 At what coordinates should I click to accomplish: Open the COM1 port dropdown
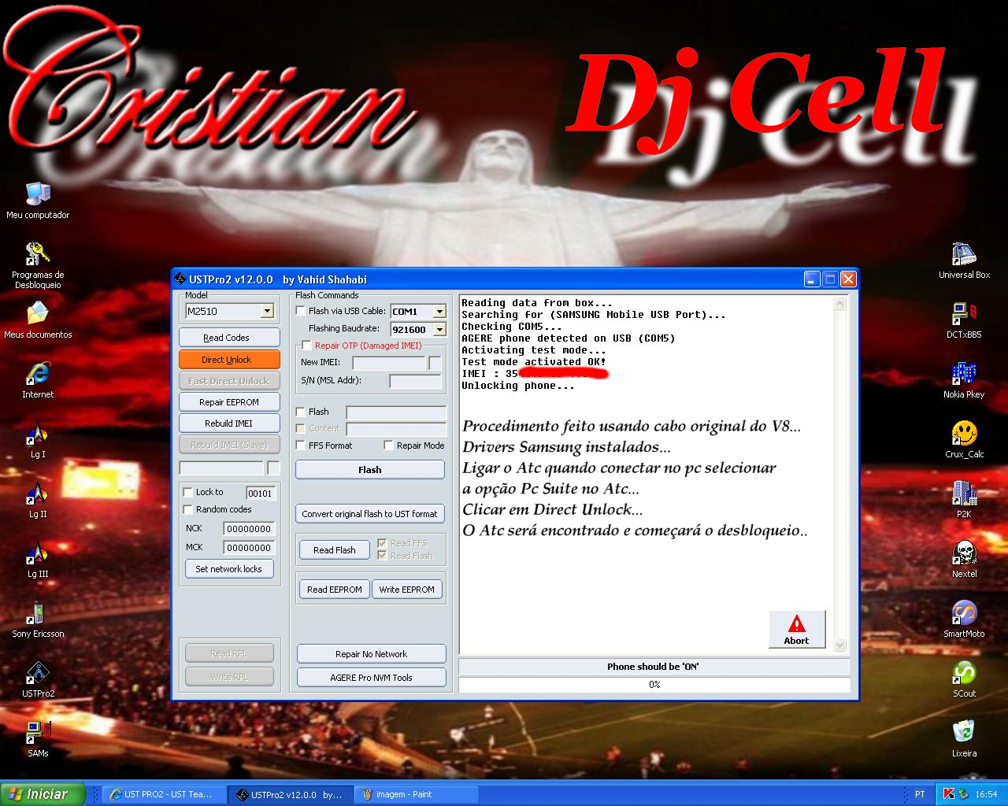click(439, 311)
